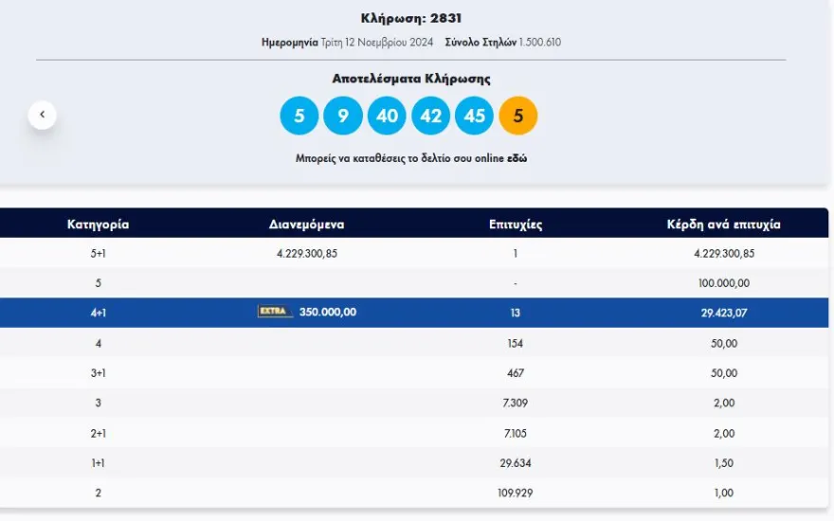This screenshot has width=834, height=521.
Task: Click the number 40 ball
Action: [387, 116]
